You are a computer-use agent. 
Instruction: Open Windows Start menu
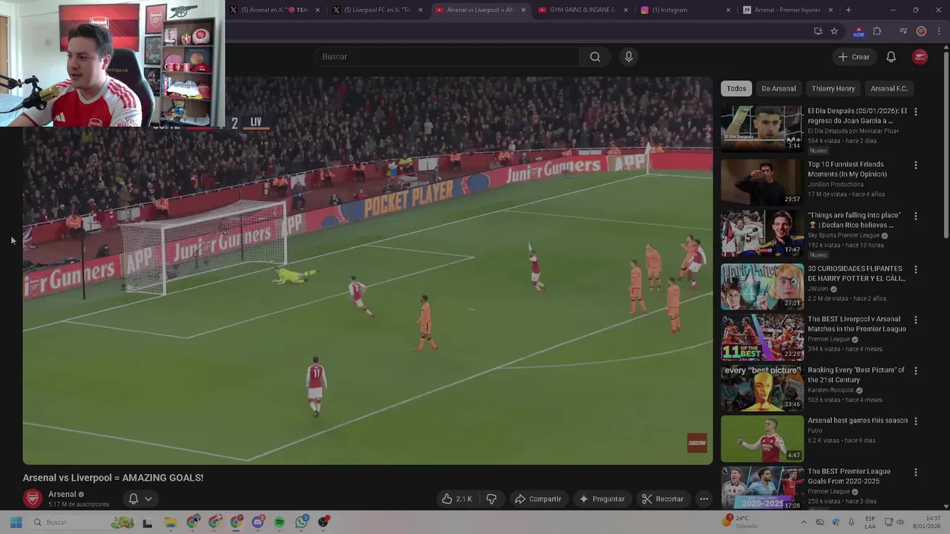click(x=16, y=522)
